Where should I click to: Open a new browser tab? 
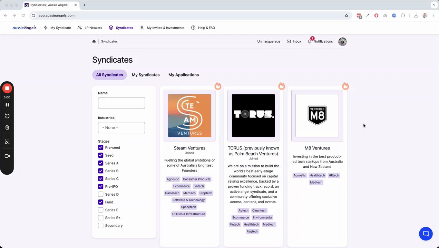84,5
